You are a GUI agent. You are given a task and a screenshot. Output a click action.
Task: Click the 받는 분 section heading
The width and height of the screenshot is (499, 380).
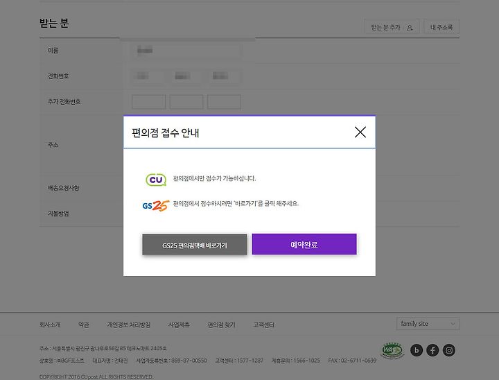(x=54, y=23)
